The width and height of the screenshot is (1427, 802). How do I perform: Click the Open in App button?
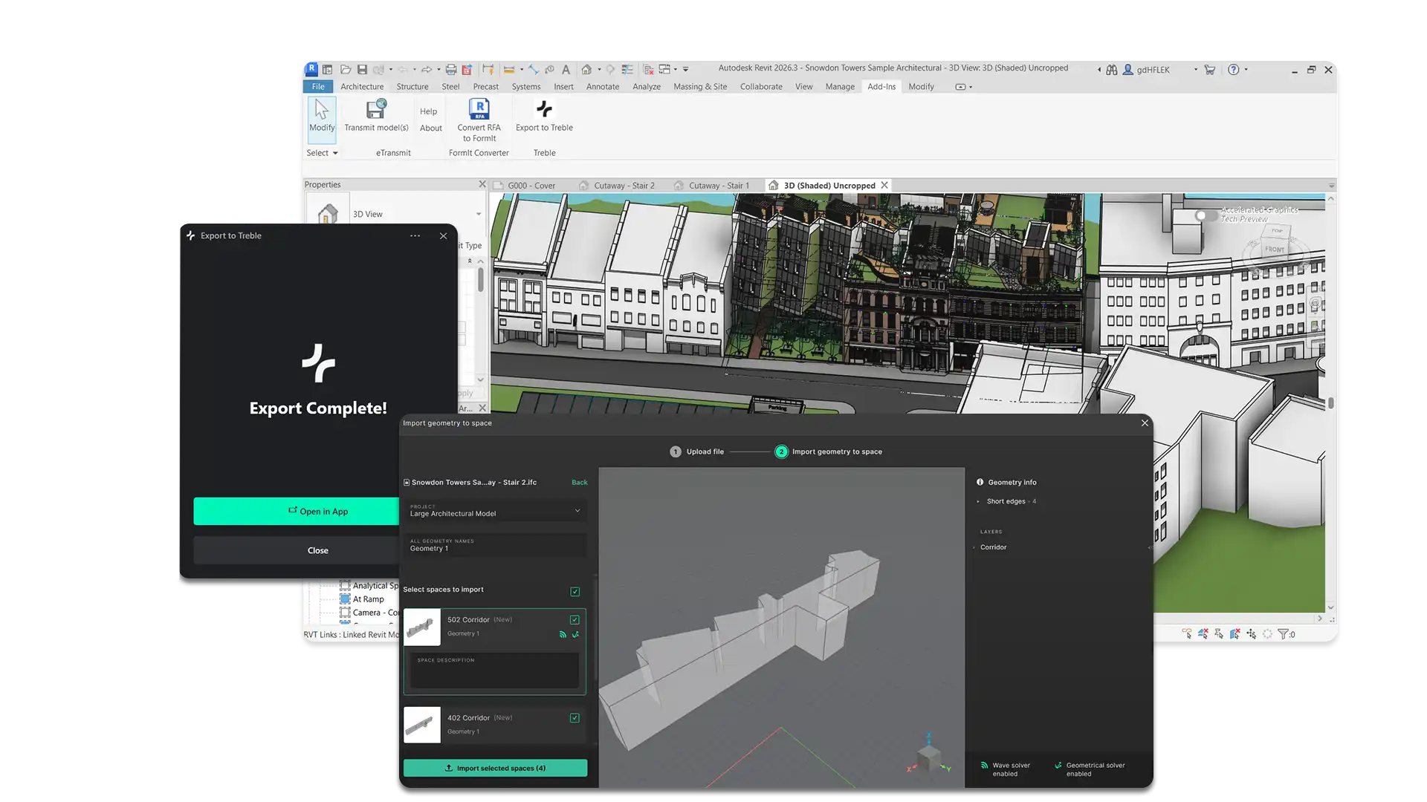click(318, 512)
